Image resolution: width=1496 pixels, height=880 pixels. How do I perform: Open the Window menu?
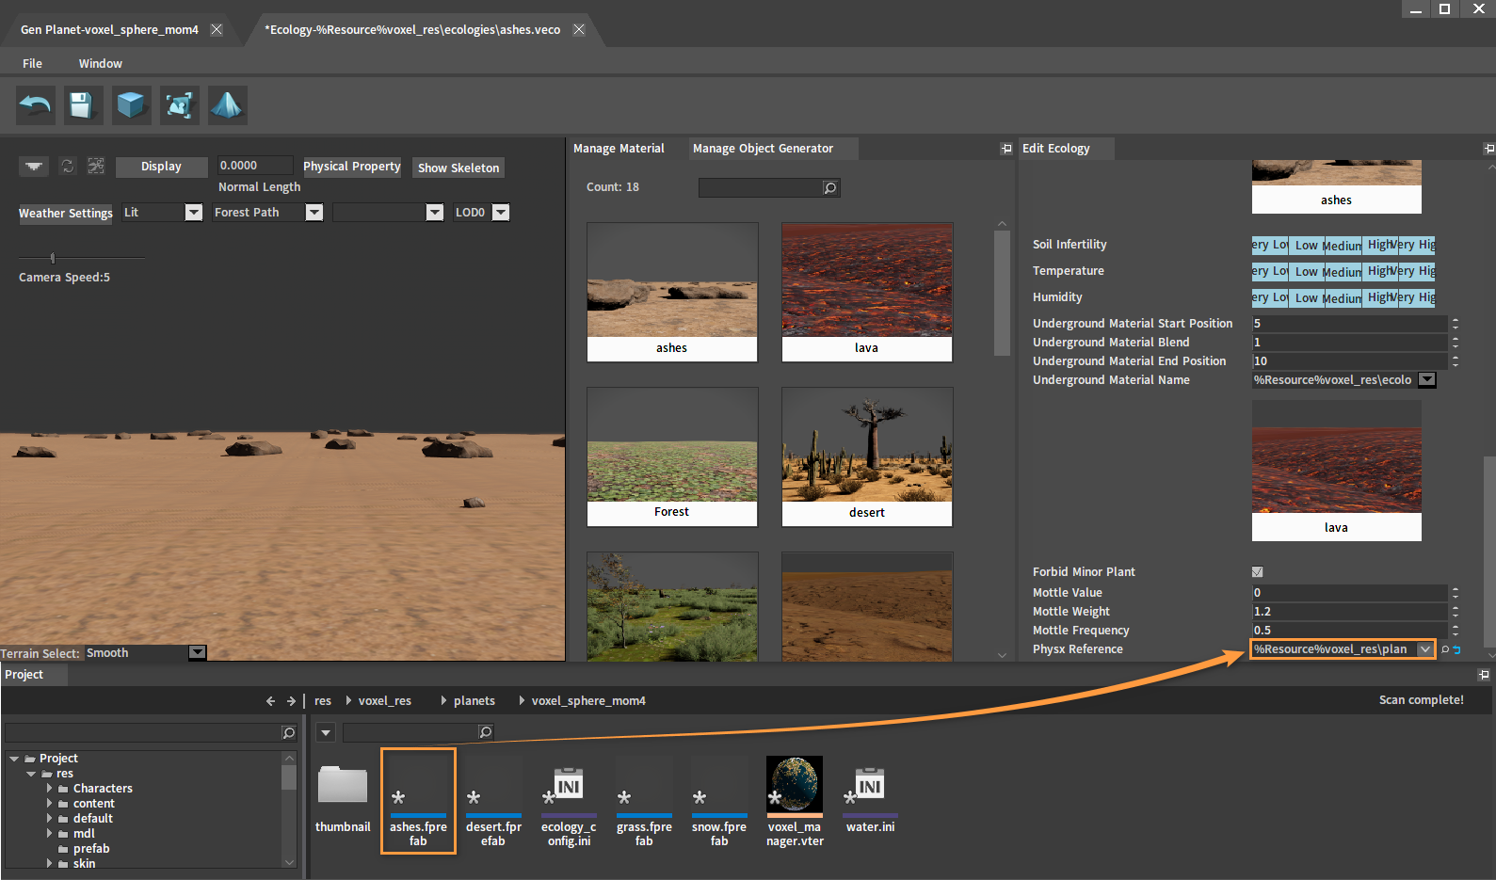(101, 63)
